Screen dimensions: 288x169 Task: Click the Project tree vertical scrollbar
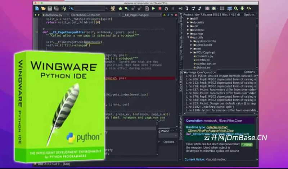coord(257,43)
